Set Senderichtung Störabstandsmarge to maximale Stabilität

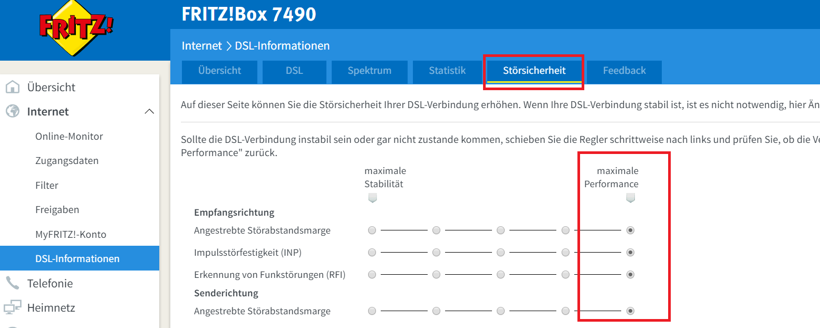pos(372,311)
